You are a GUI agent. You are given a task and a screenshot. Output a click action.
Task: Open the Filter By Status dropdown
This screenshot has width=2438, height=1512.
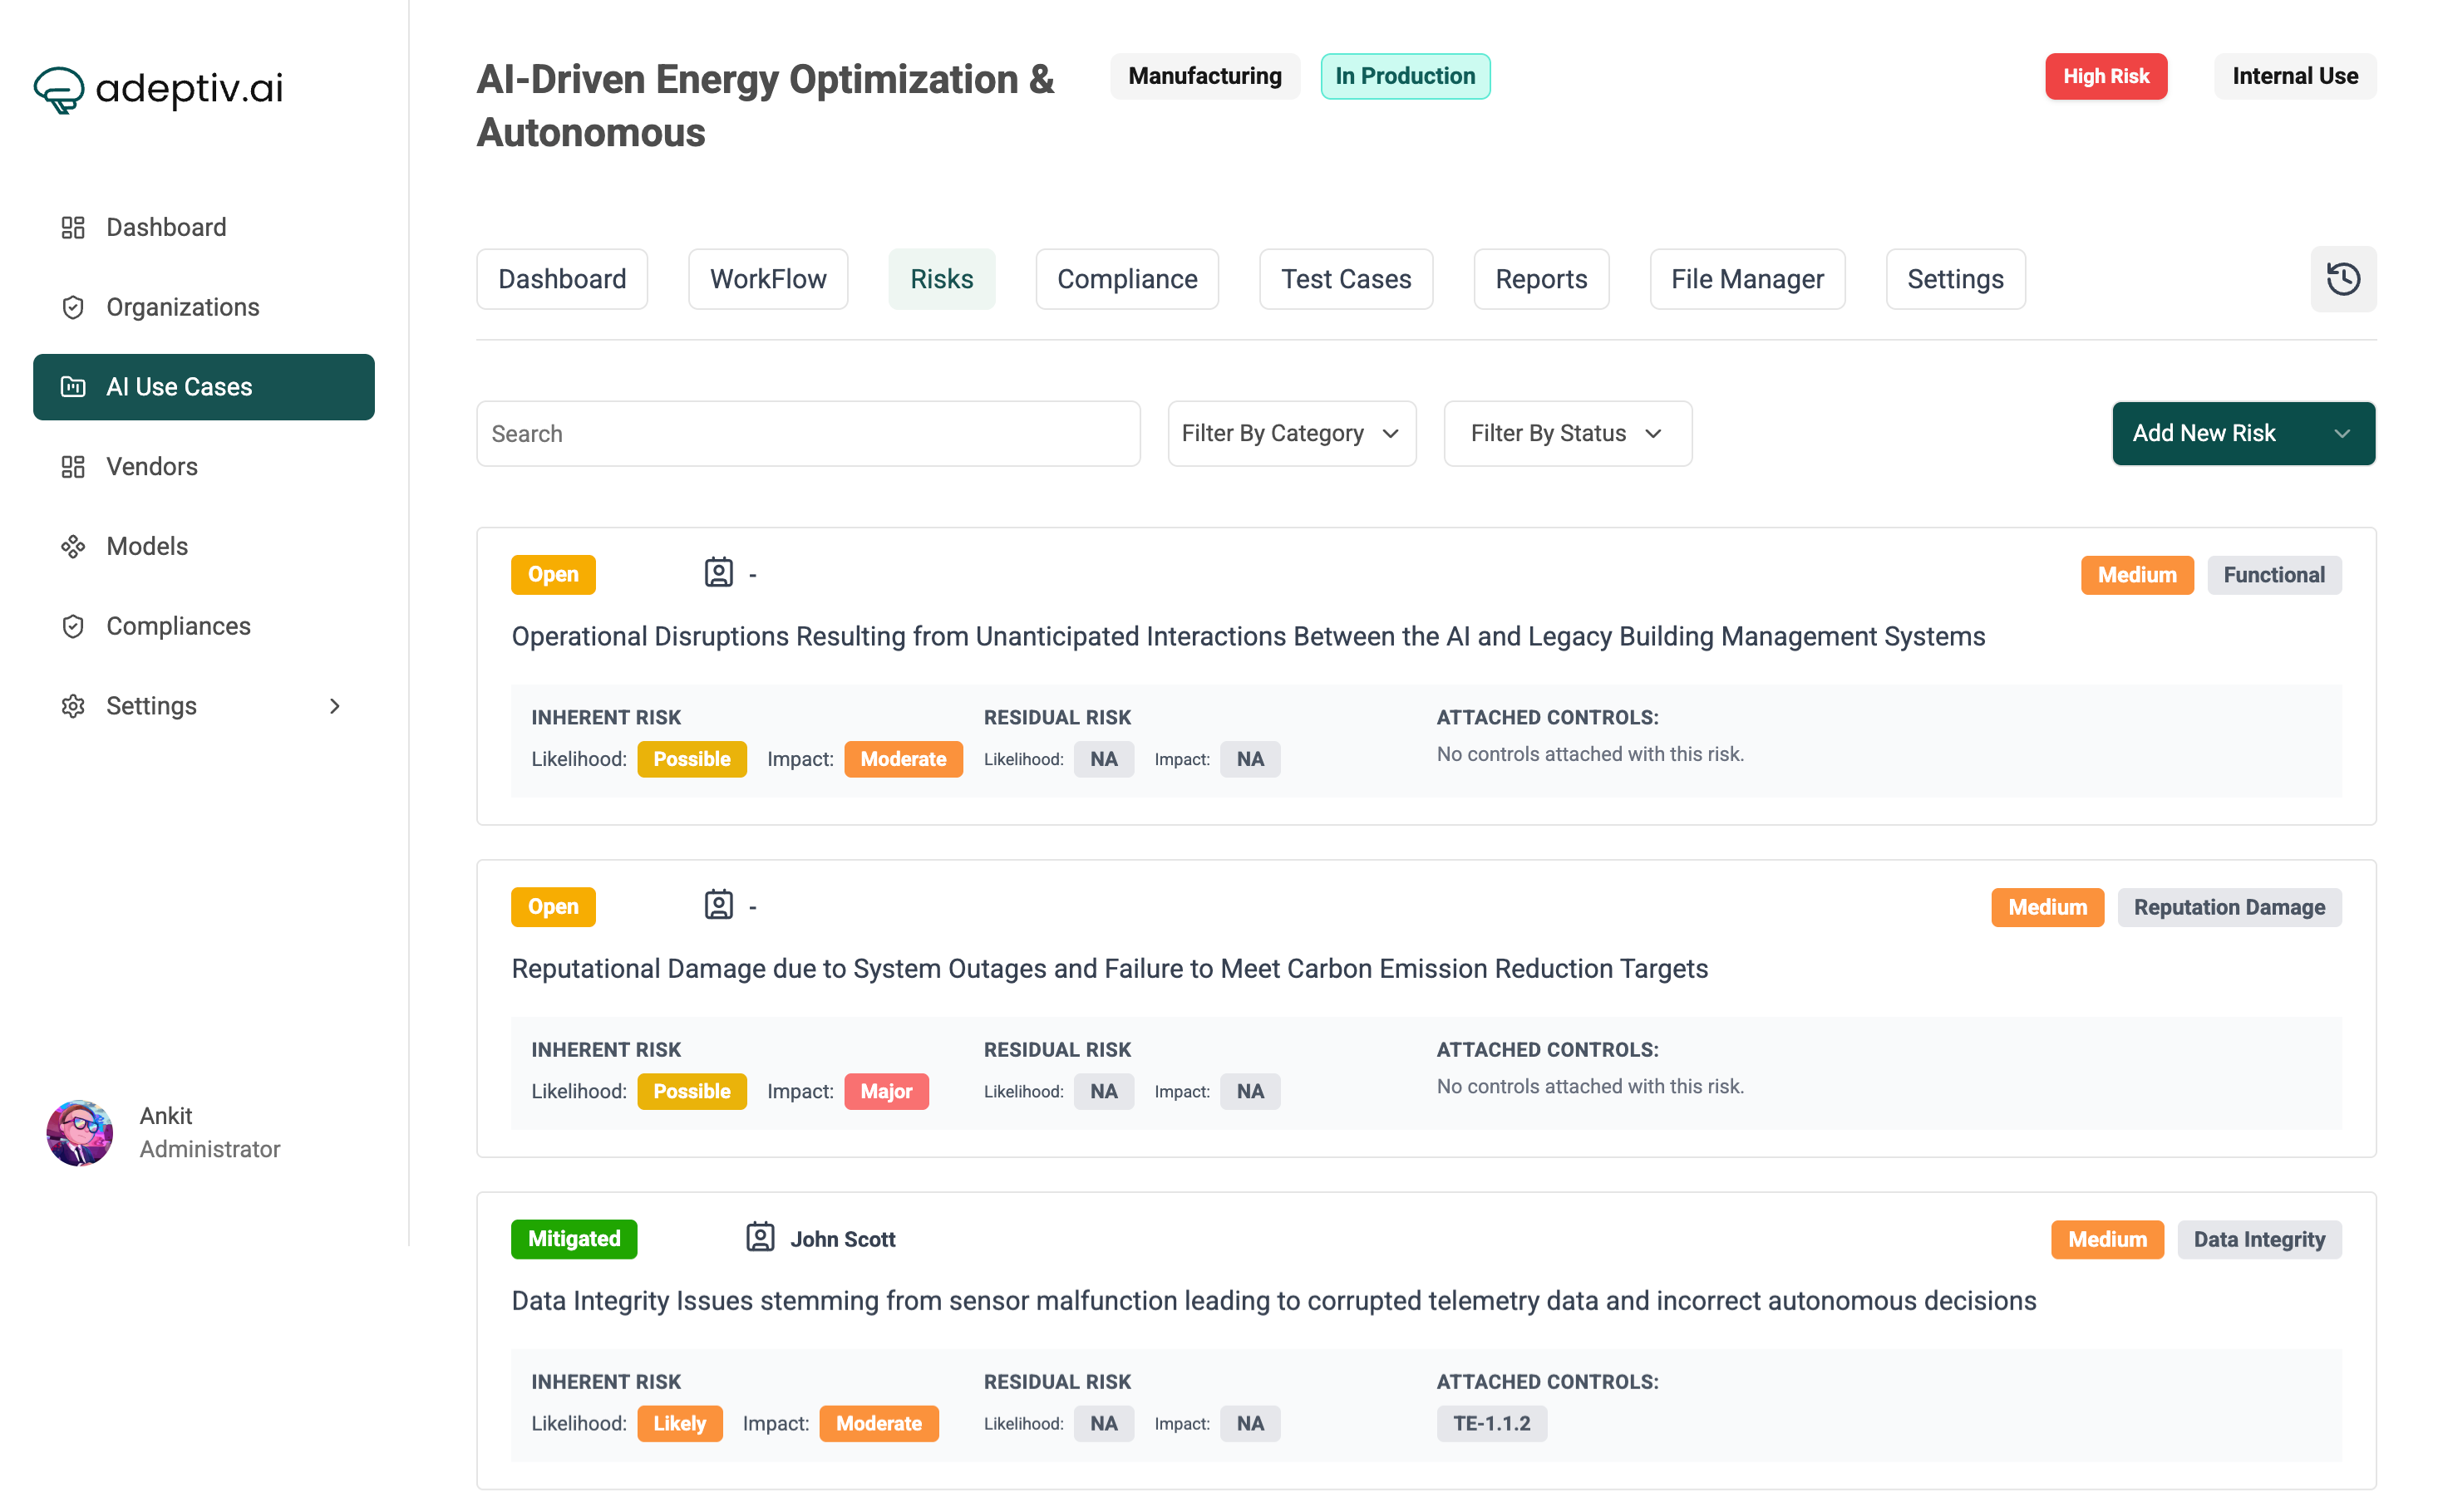click(x=1566, y=433)
